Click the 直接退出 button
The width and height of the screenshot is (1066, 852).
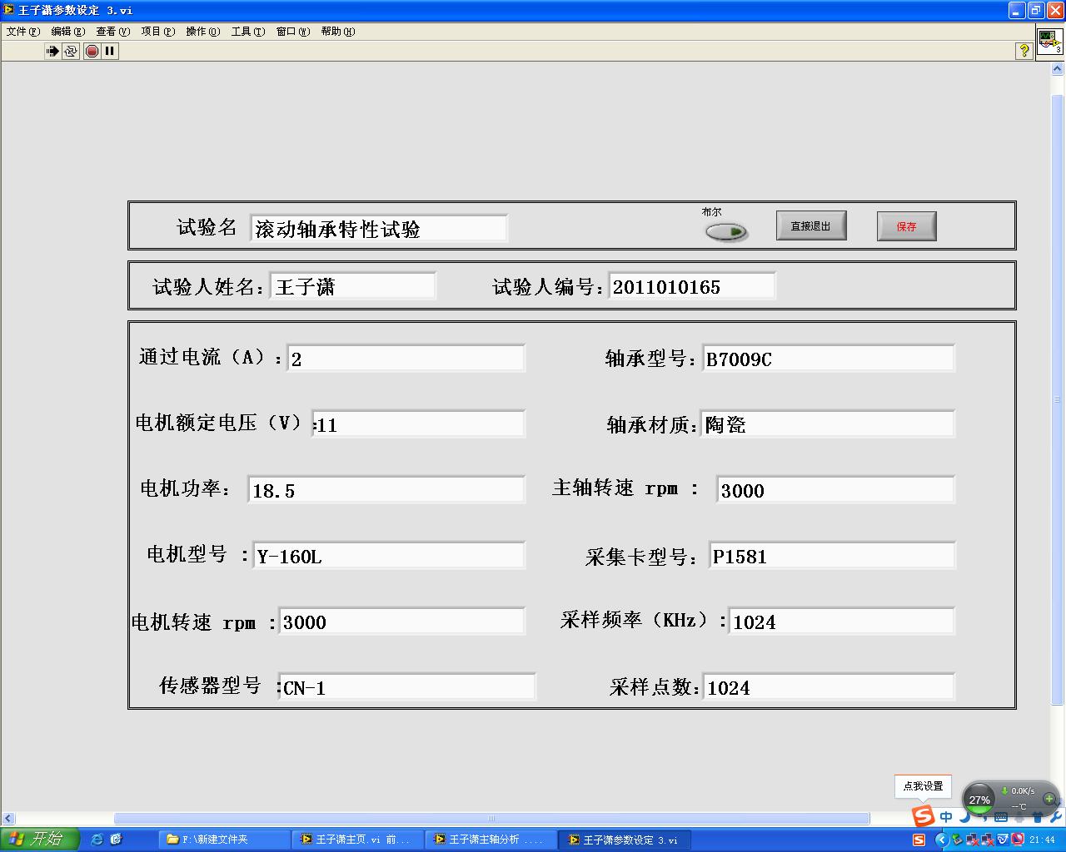click(811, 225)
